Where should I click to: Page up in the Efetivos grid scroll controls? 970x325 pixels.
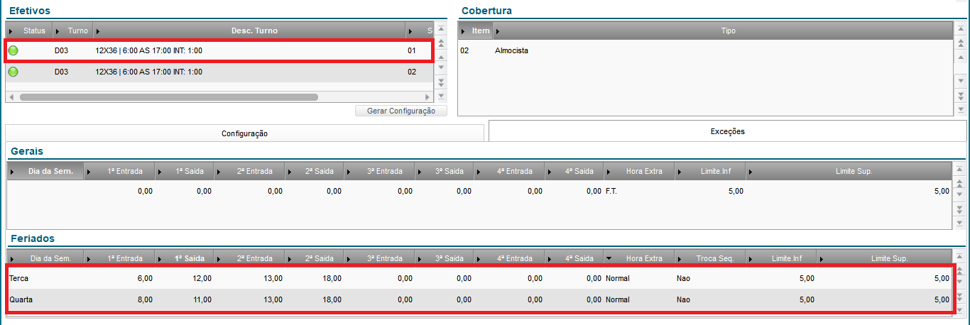pyautogui.click(x=441, y=43)
